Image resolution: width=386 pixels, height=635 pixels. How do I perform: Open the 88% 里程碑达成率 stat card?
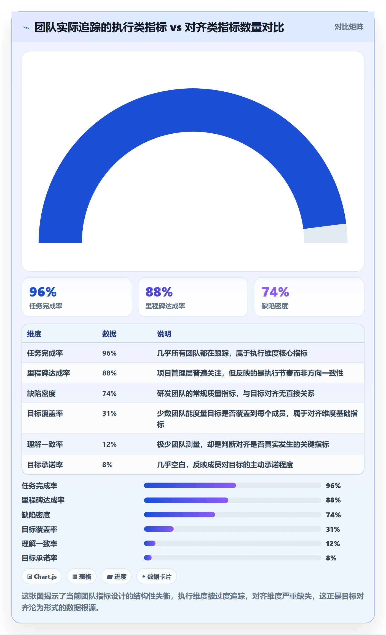tap(193, 297)
